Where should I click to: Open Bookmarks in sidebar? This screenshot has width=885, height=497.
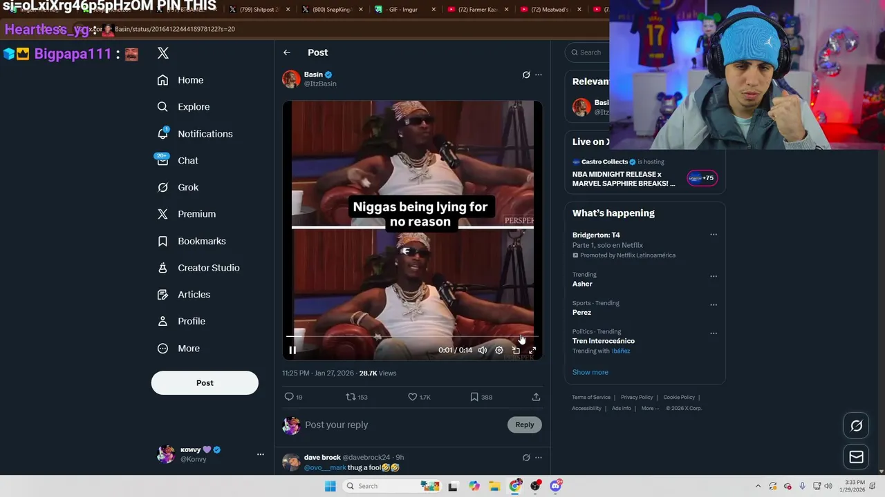[x=192, y=241]
